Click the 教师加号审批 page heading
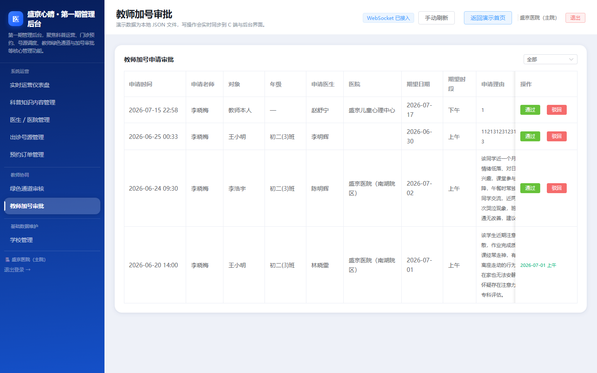 [x=144, y=14]
